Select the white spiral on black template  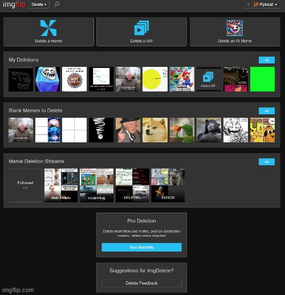pos(101,130)
